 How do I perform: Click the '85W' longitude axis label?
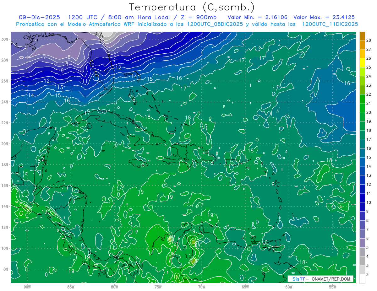pos(71,287)
